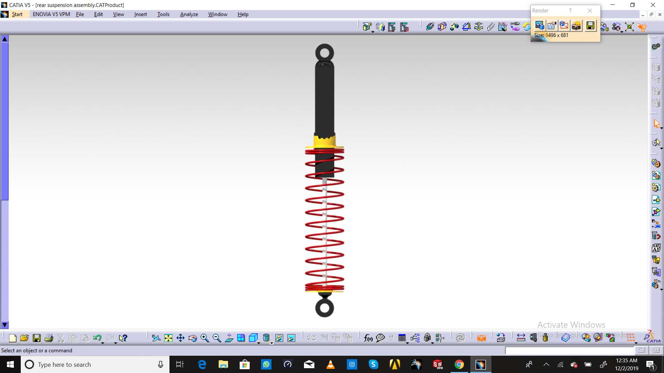This screenshot has width=664, height=373.
Task: Open the Edit menu
Action: [x=99, y=14]
